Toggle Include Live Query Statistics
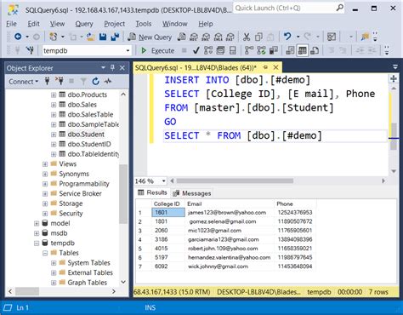The height and width of the screenshot is (315, 403). [261, 50]
